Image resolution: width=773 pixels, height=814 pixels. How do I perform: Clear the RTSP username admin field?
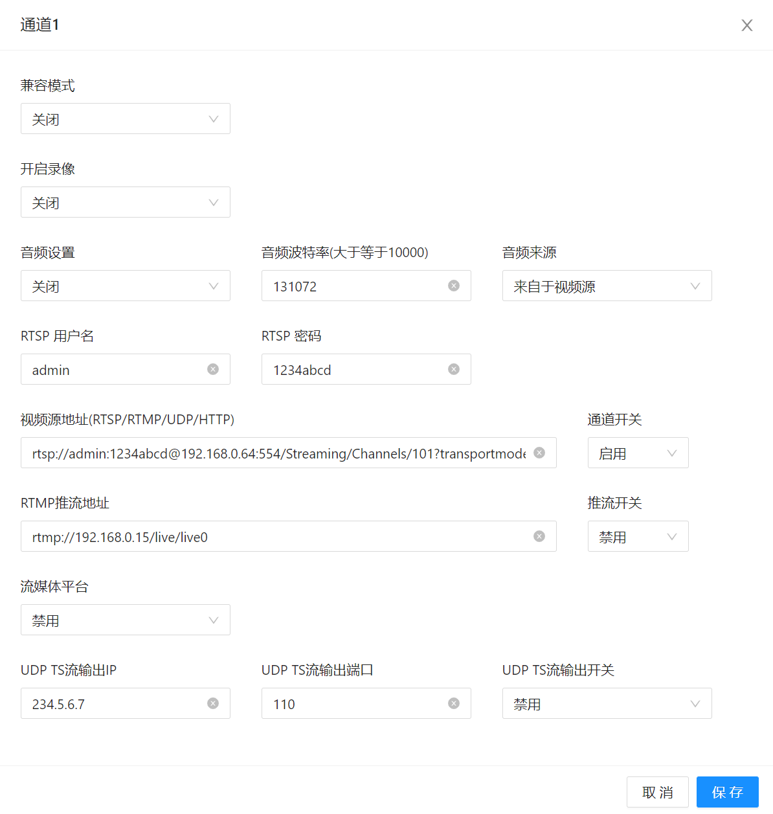tap(213, 369)
